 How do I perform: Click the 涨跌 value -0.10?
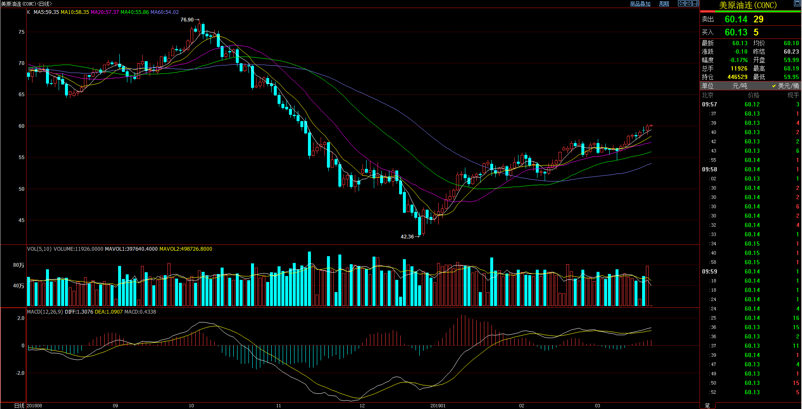coord(740,52)
